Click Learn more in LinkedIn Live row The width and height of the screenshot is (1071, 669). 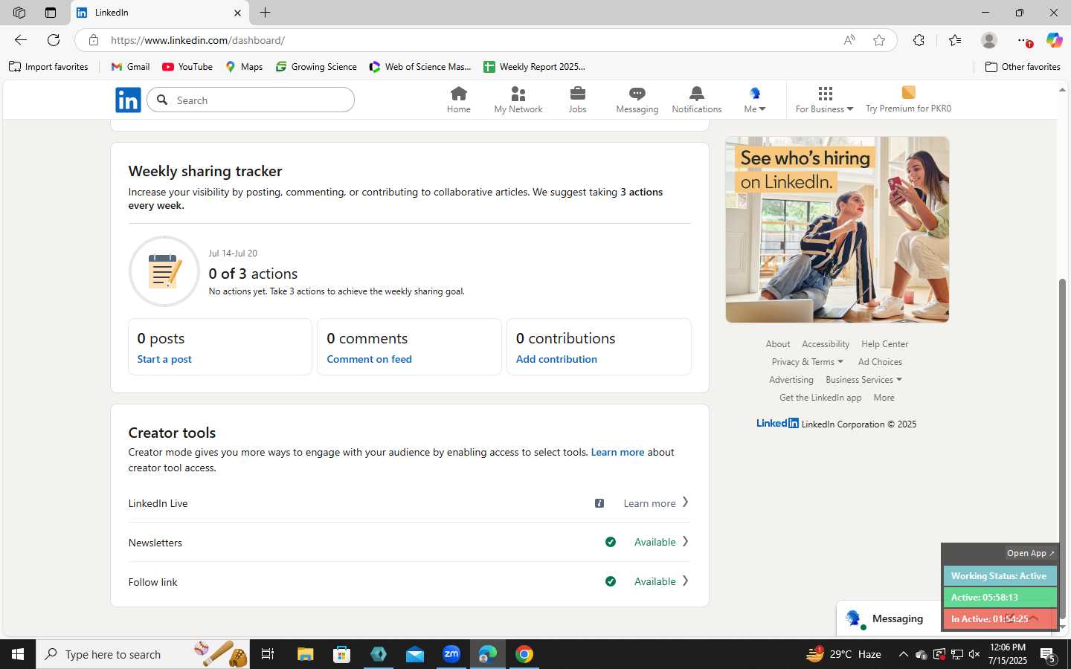click(649, 503)
